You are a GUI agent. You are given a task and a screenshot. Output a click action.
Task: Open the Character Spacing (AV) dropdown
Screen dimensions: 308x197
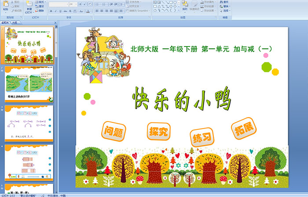(x=76, y=11)
